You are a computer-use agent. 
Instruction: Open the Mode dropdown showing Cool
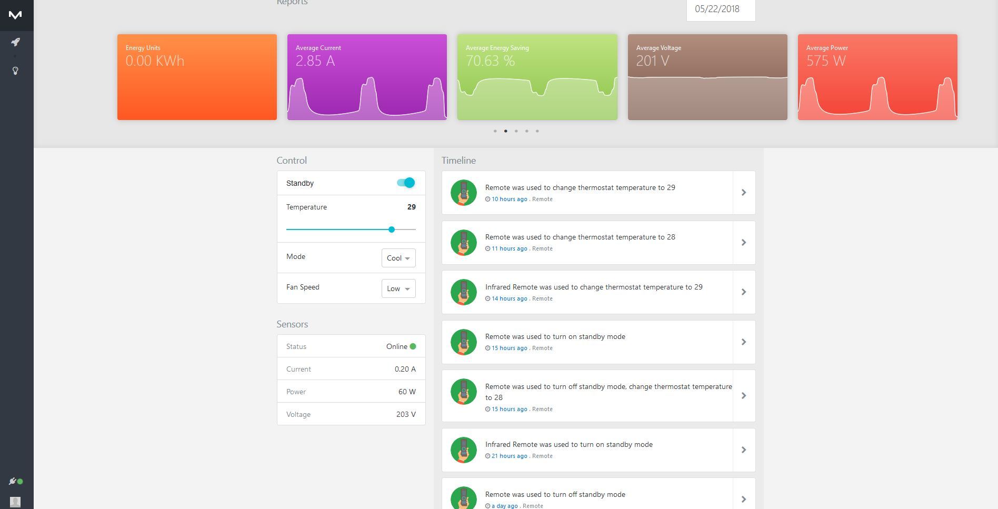tap(398, 258)
